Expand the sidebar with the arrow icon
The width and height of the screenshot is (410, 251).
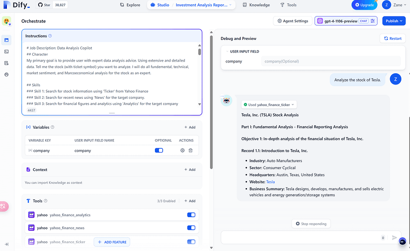[x=7, y=244]
